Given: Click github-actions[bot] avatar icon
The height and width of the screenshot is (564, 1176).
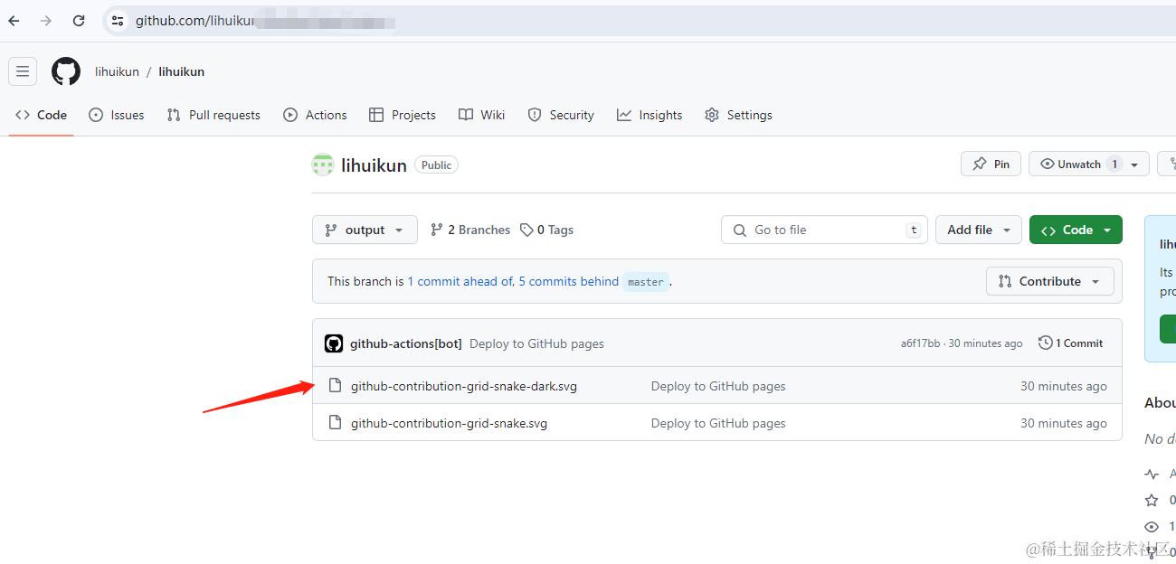Looking at the screenshot, I should 334,343.
